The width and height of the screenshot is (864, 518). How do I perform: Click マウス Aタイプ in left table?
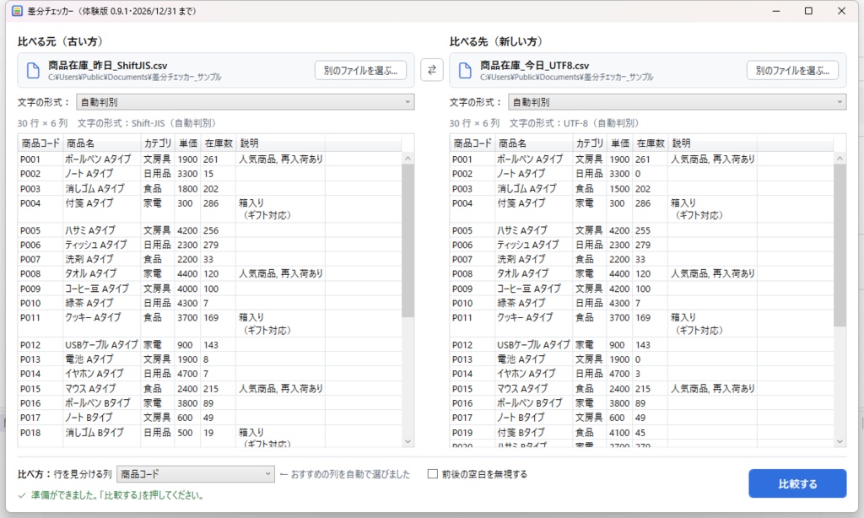click(x=90, y=388)
